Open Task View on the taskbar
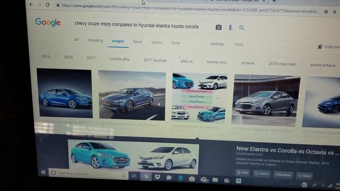Screen dimensions: 340x191 pyautogui.click(x=134, y=176)
